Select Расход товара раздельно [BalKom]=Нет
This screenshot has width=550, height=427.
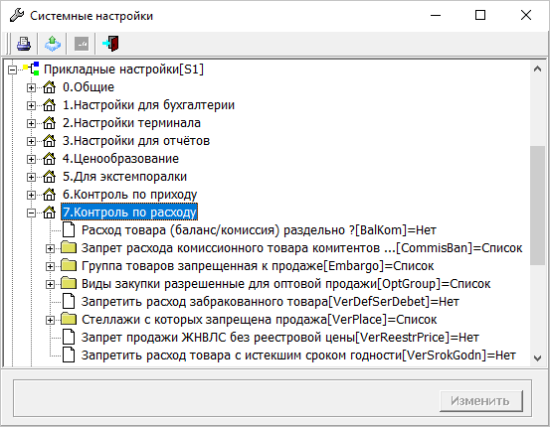click(x=259, y=229)
